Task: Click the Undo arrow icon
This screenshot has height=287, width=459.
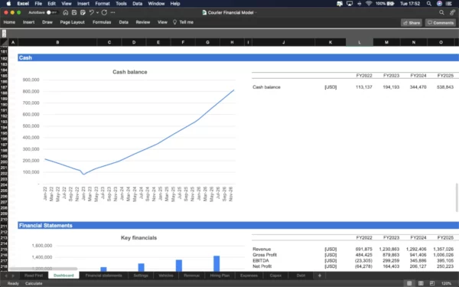Action: point(91,12)
